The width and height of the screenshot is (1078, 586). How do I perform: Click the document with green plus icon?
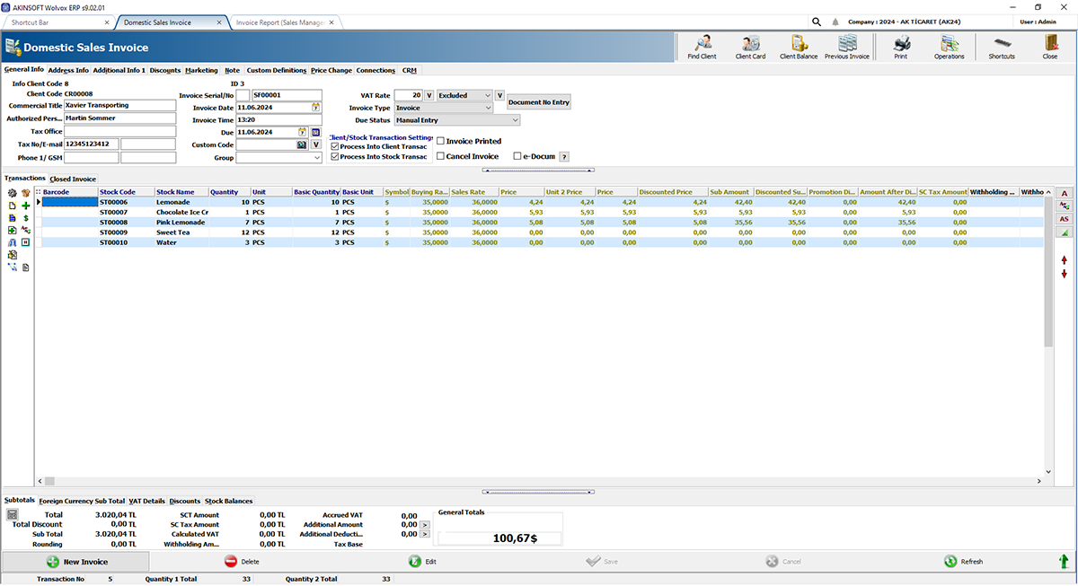(12, 231)
